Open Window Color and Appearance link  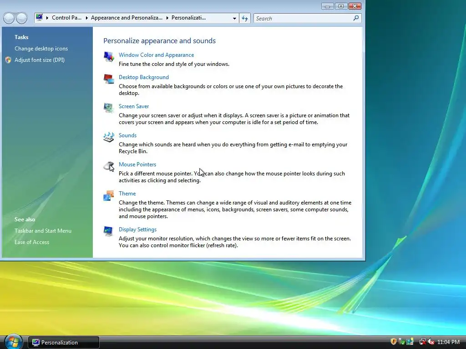click(157, 55)
